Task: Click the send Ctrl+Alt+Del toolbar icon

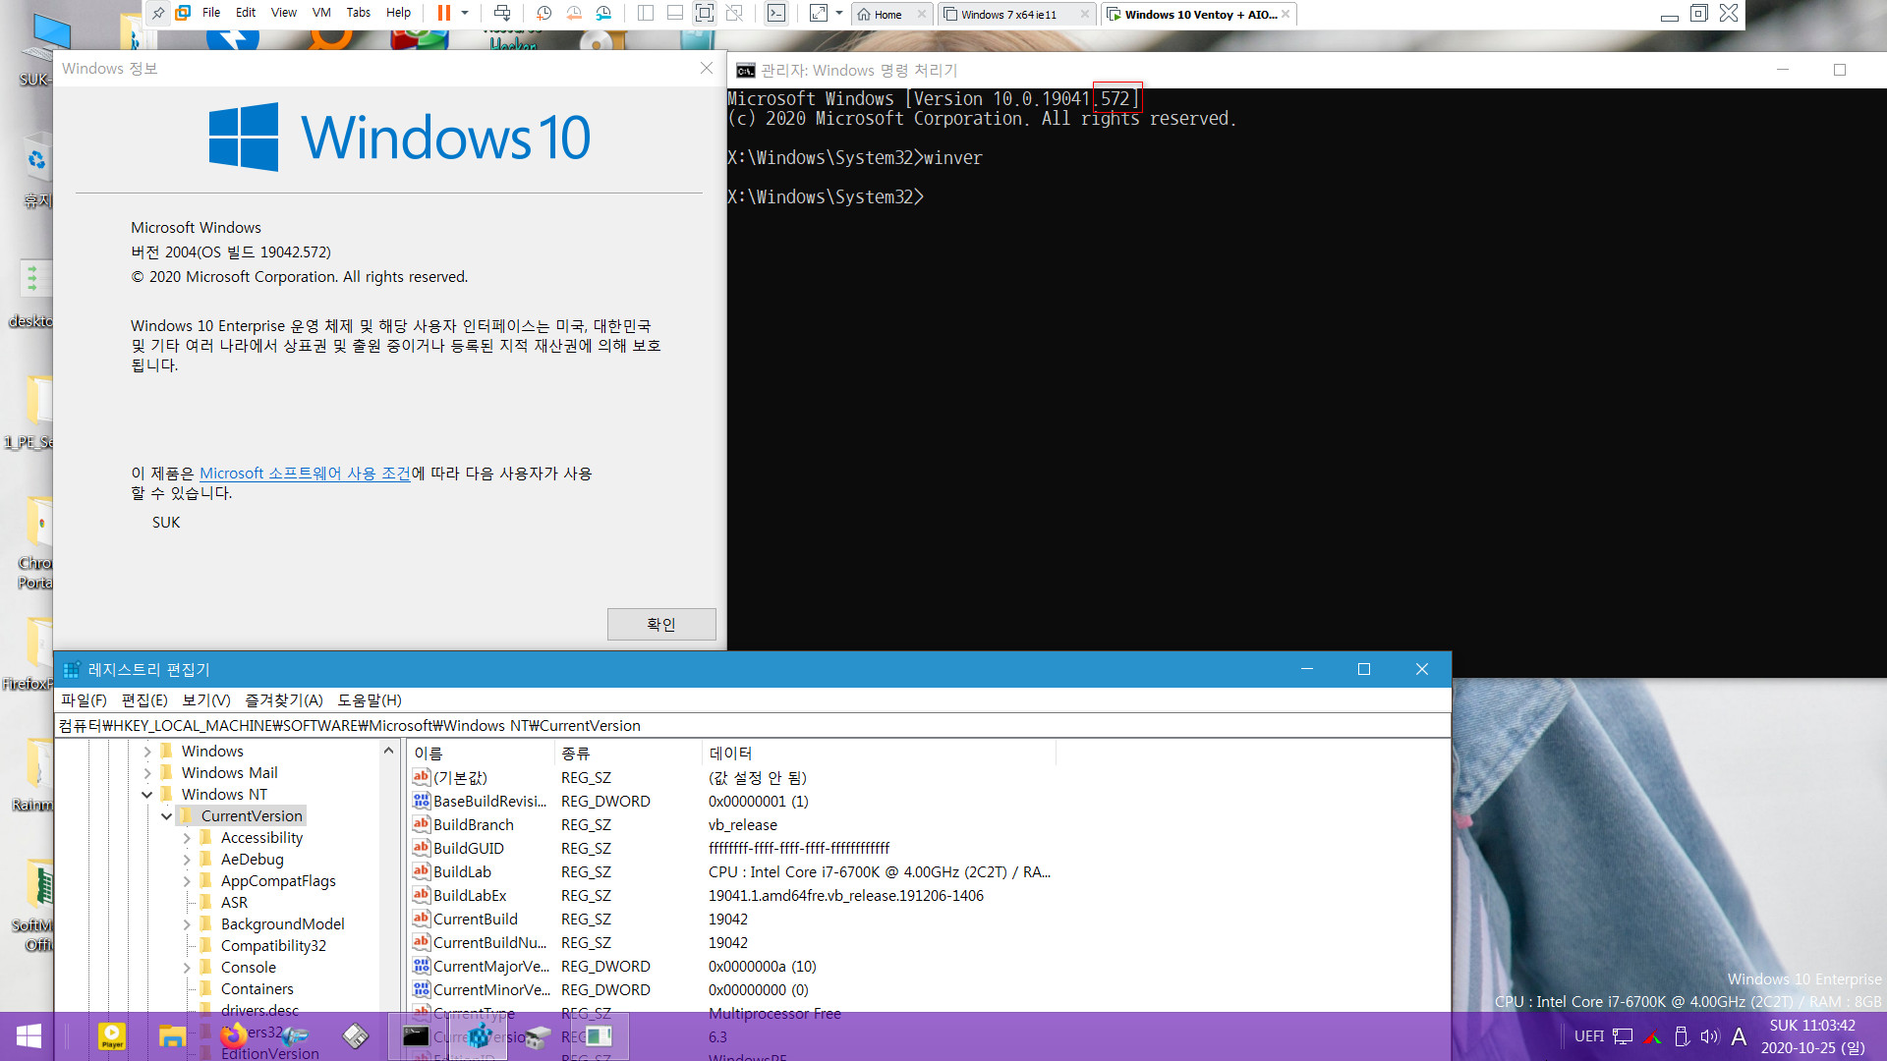Action: tap(502, 13)
